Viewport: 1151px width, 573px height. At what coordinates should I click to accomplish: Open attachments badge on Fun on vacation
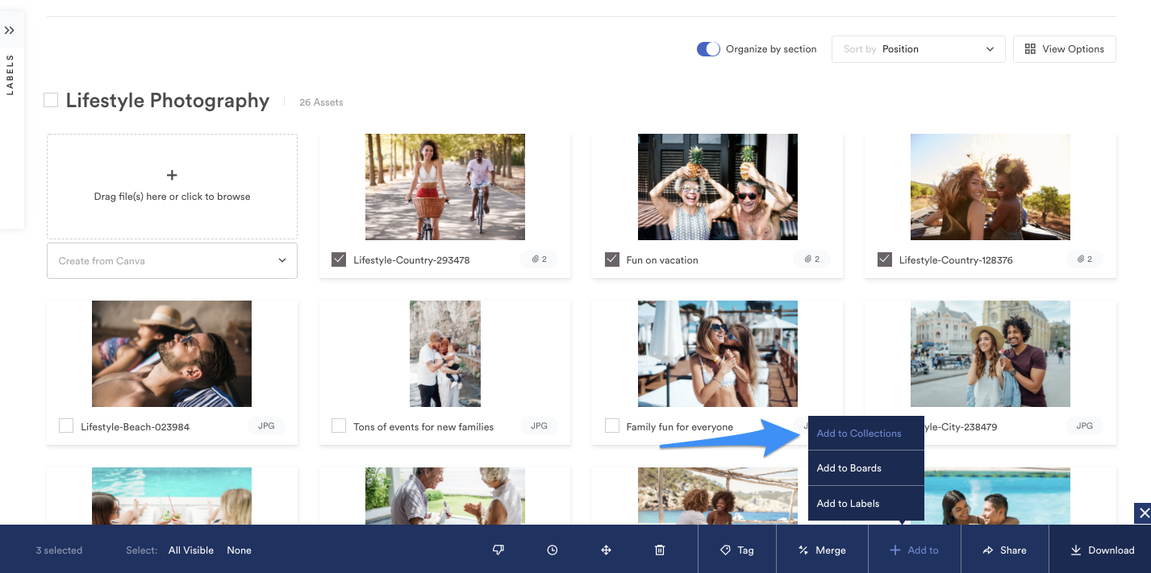coord(812,260)
